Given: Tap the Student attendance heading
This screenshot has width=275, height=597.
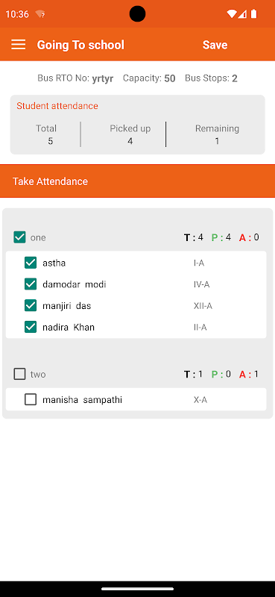Looking at the screenshot, I should click(57, 106).
